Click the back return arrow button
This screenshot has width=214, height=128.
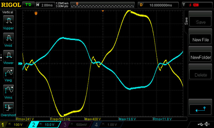pos(200,110)
